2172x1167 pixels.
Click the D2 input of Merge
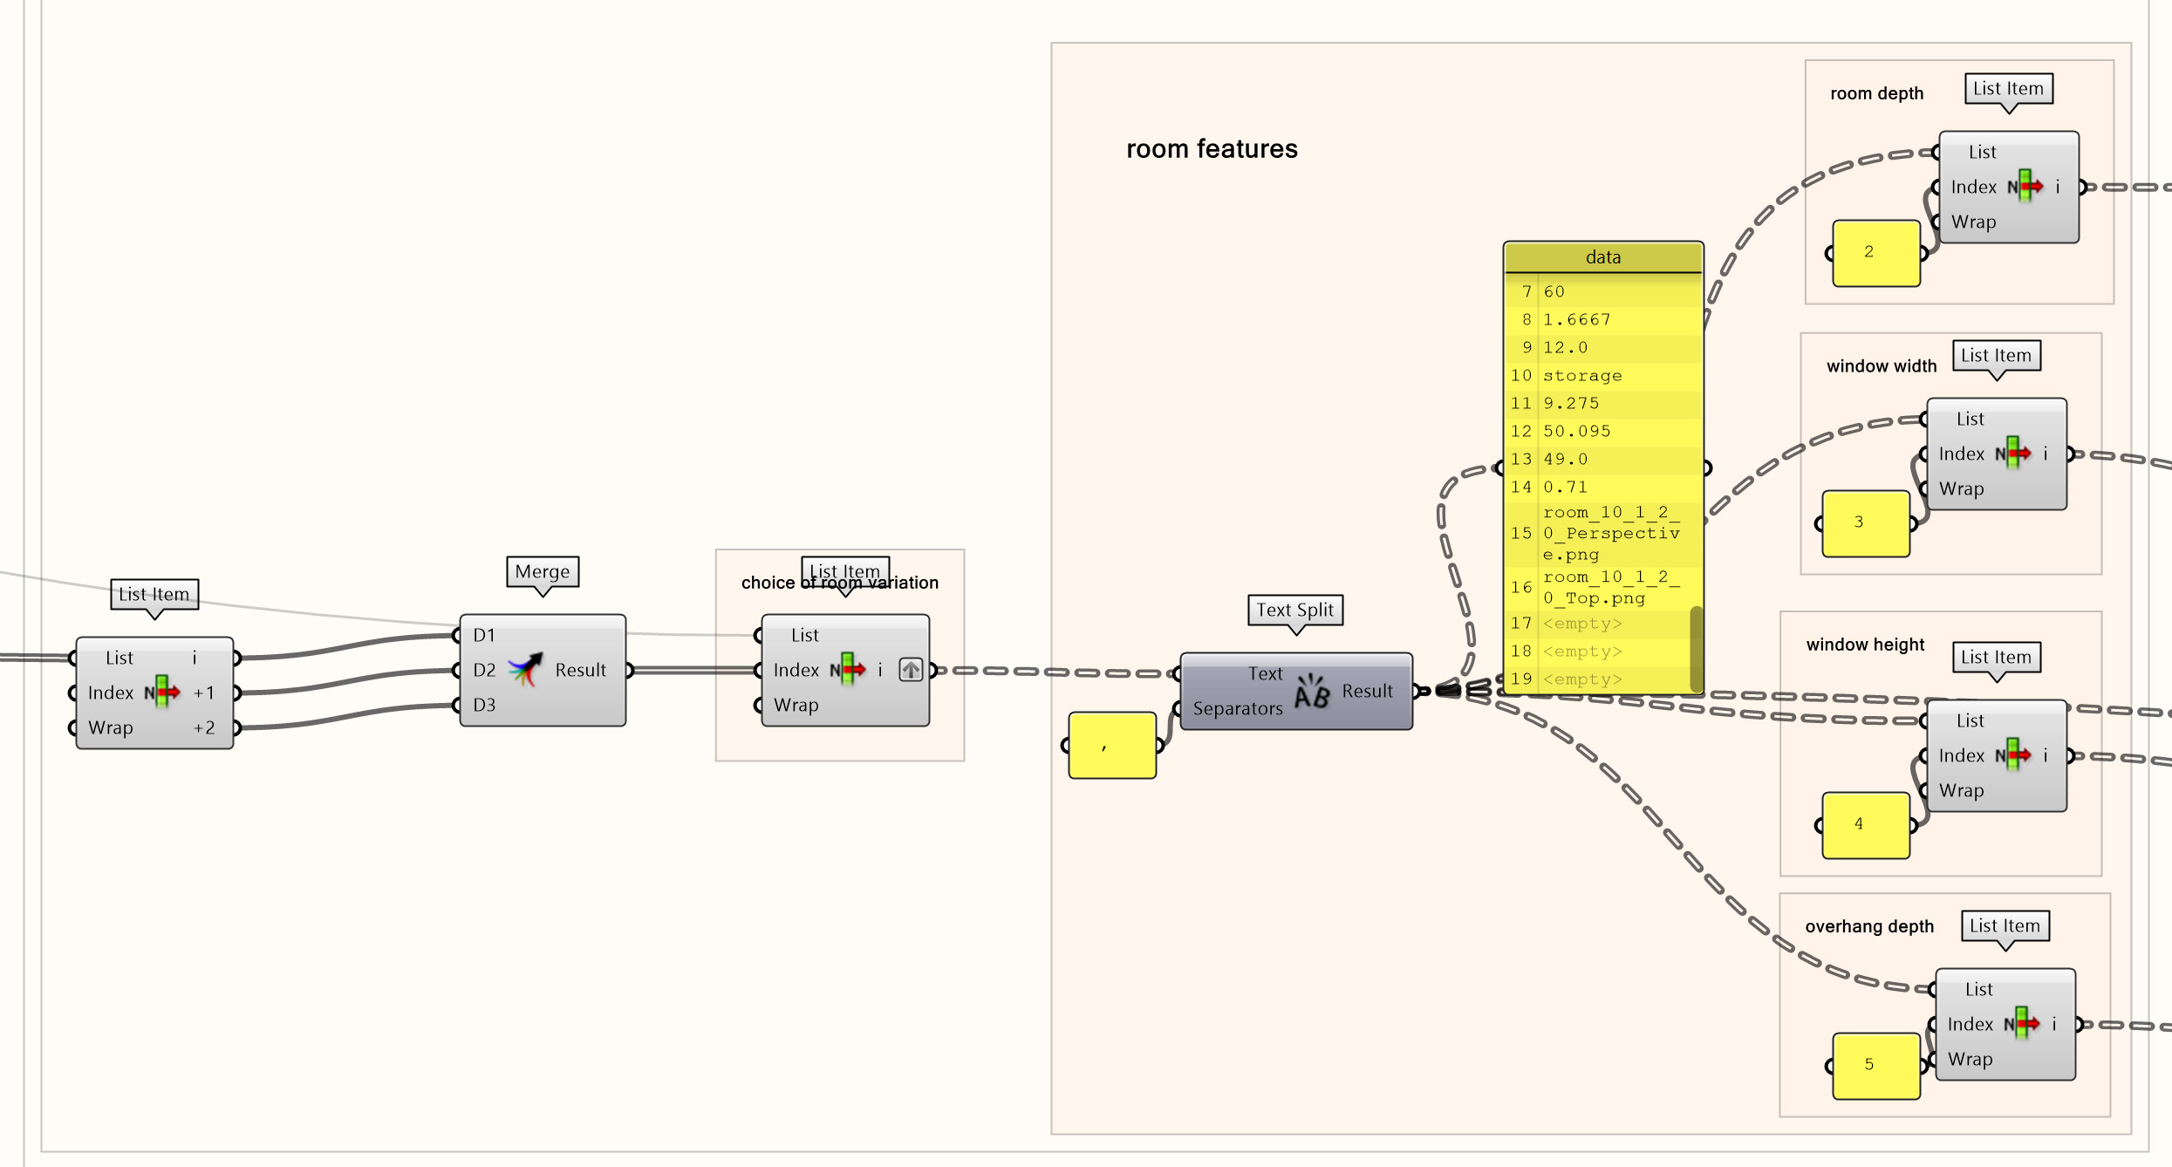coord(484,670)
